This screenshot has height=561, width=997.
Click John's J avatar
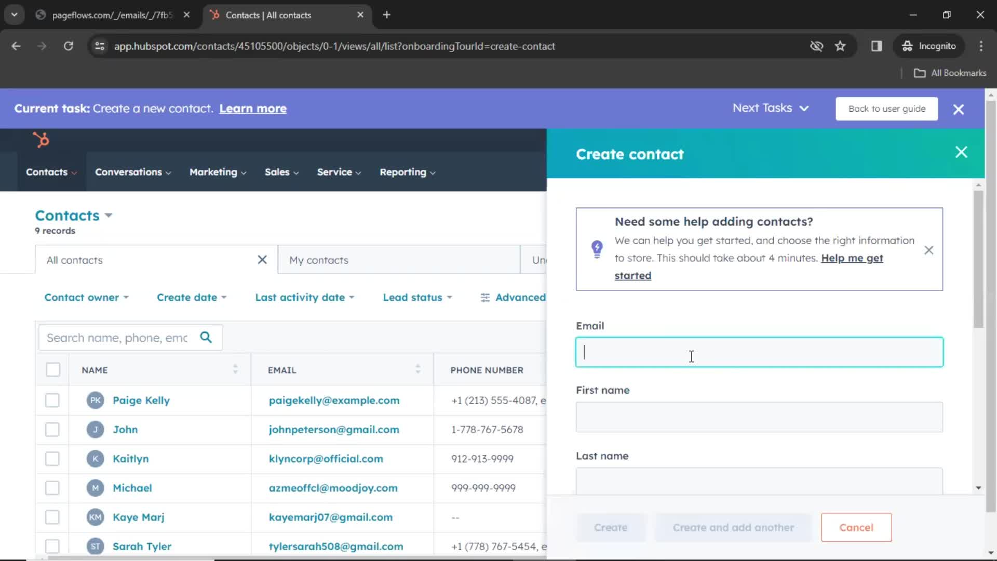click(x=96, y=430)
